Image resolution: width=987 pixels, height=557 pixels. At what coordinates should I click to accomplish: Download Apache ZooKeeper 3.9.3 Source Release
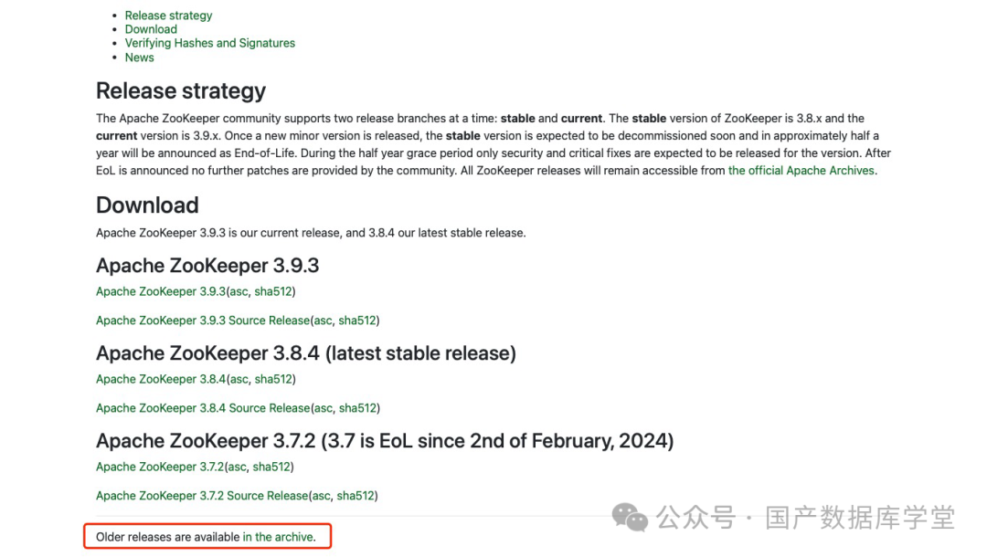tap(203, 320)
